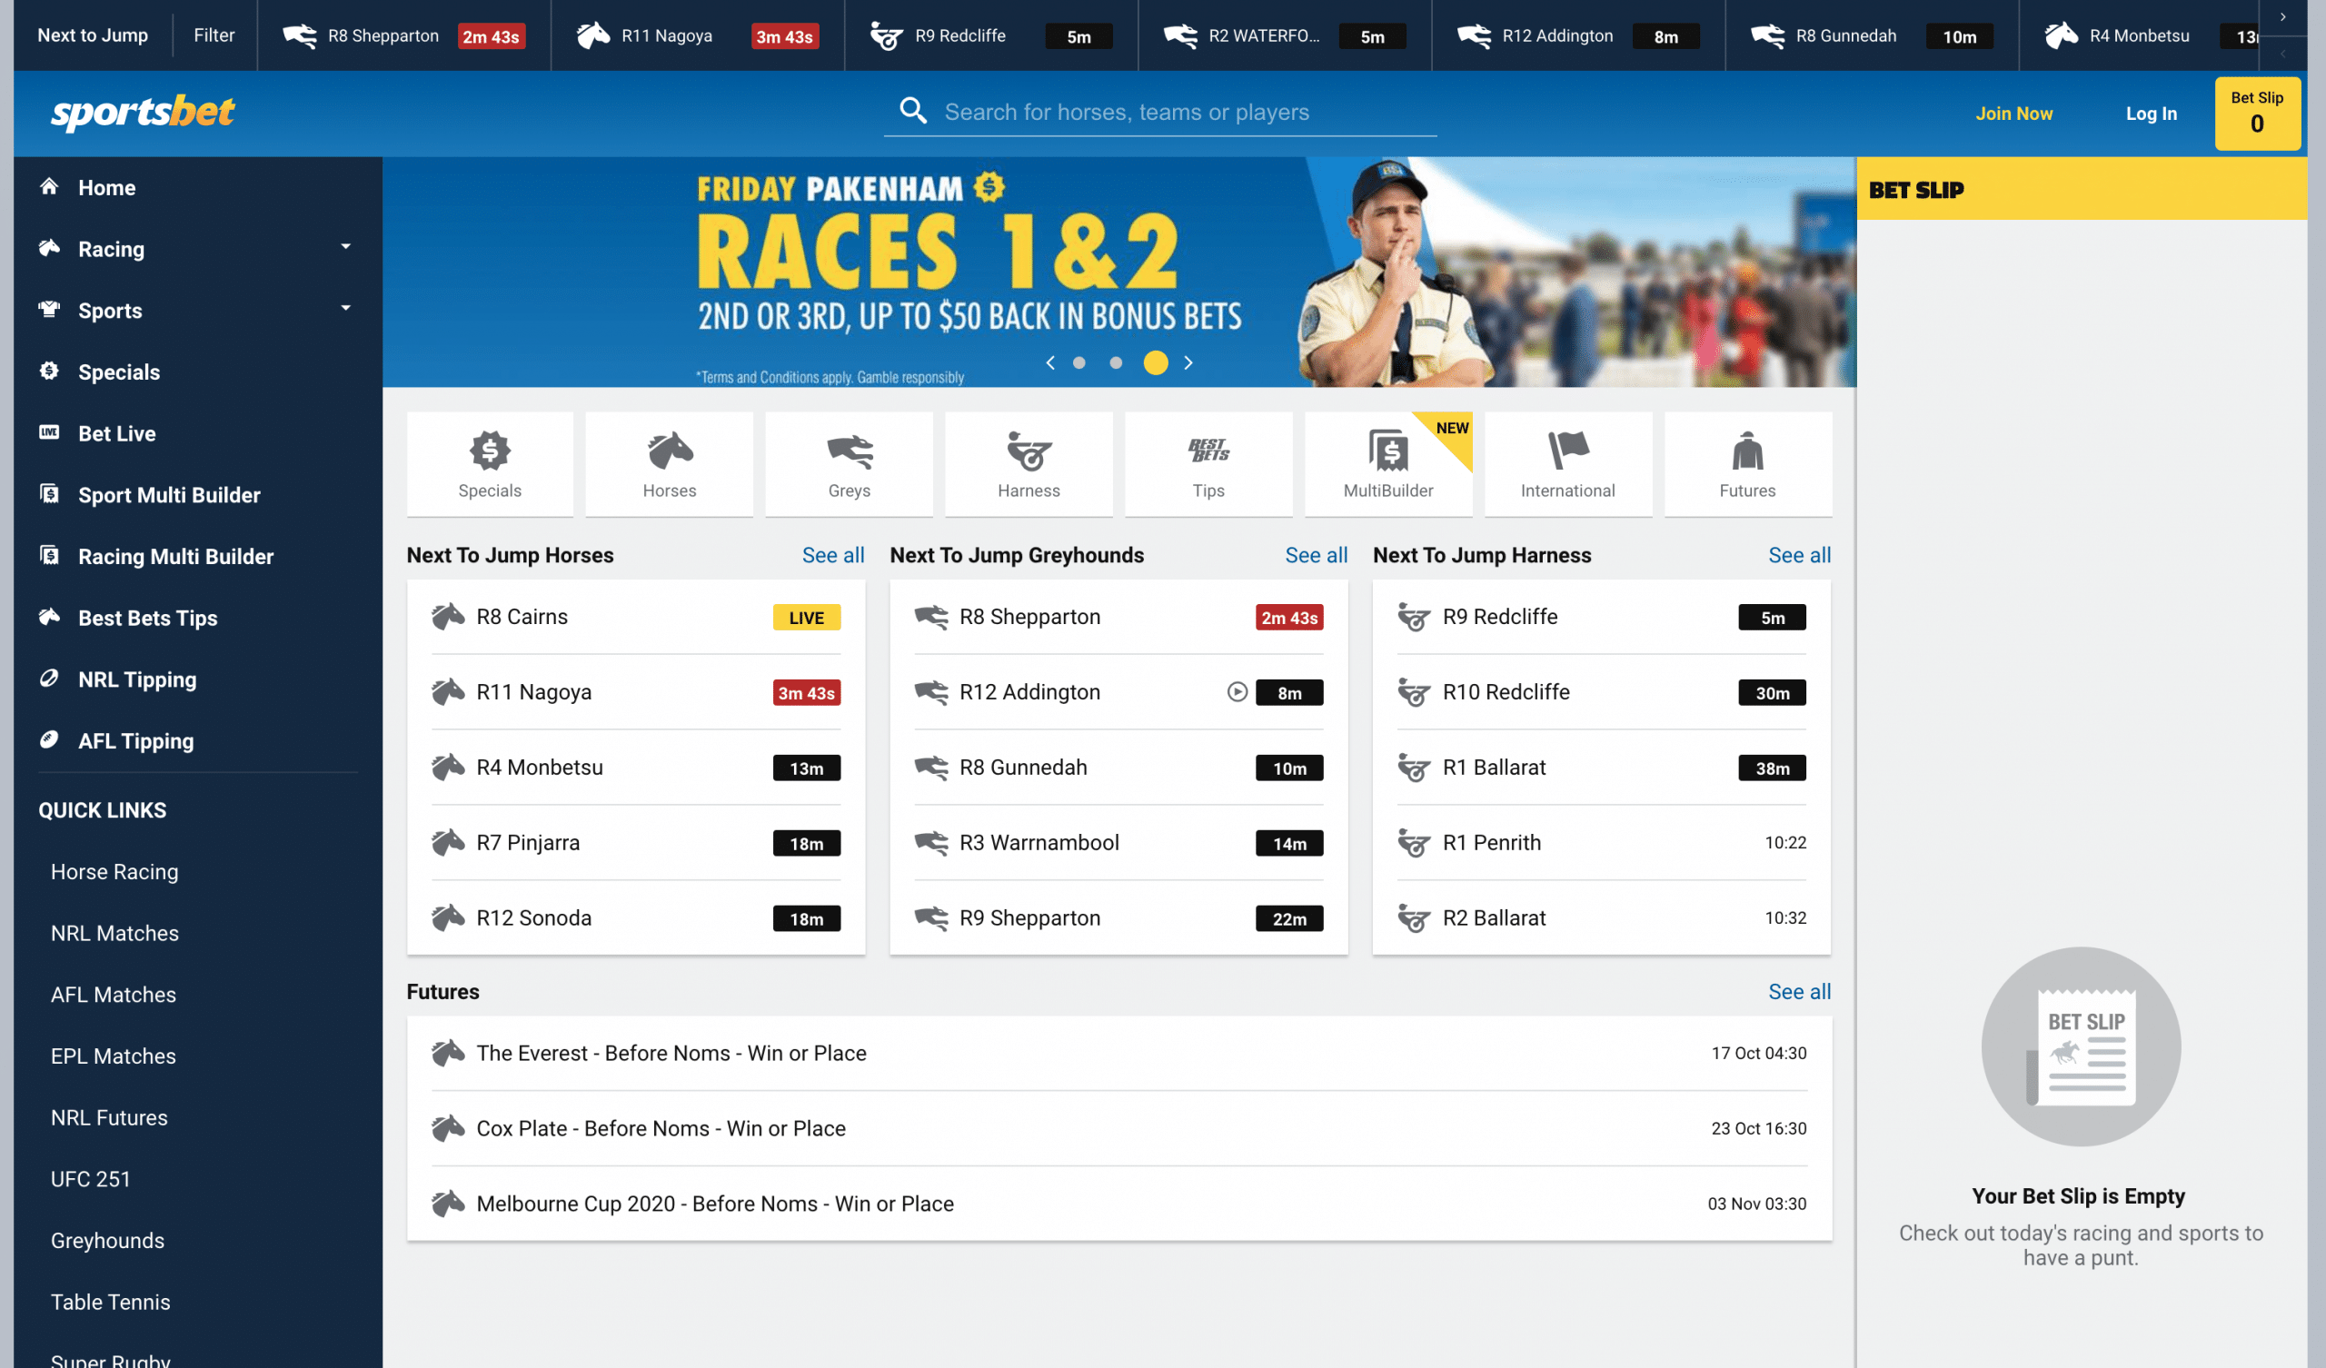
Task: Click Log In button
Action: [2150, 113]
